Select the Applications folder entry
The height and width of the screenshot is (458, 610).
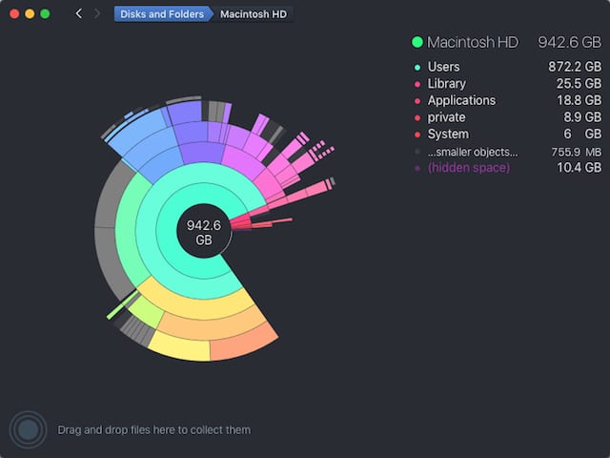[x=461, y=100]
